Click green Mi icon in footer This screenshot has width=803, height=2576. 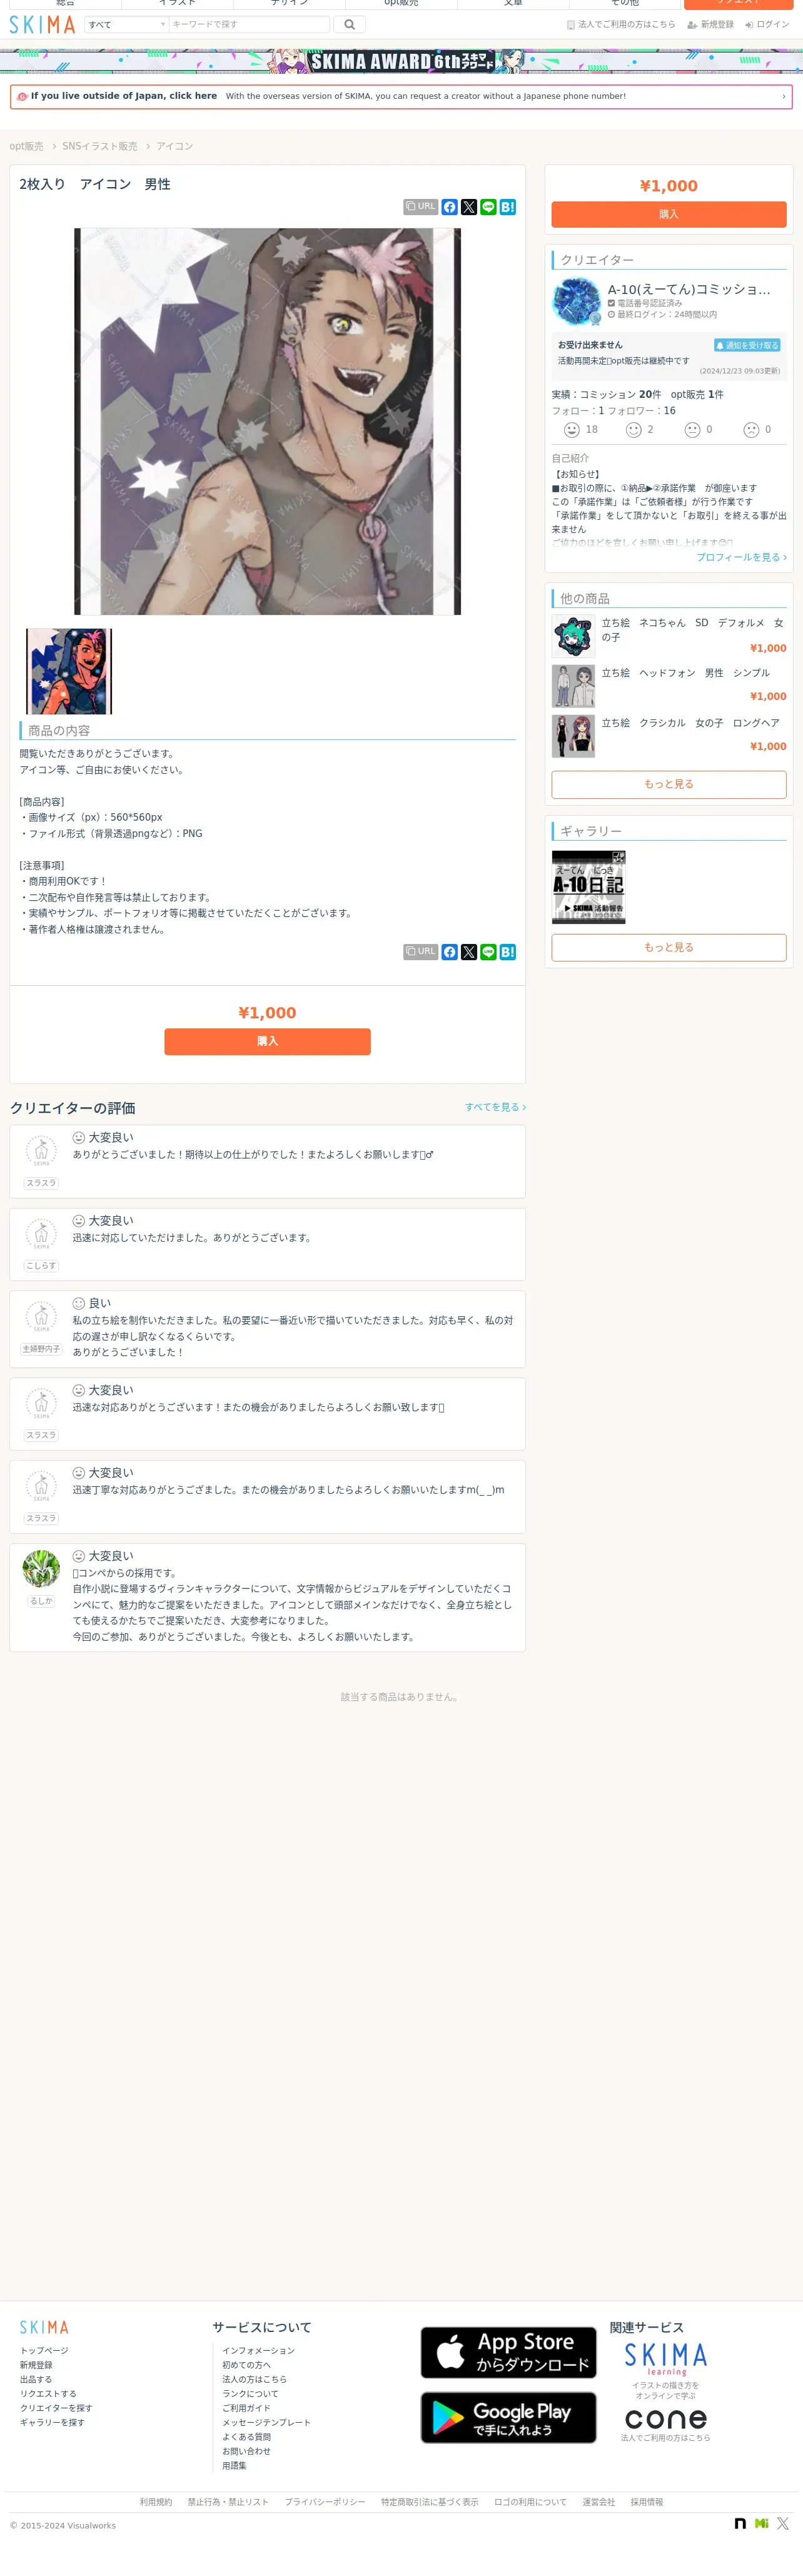[x=762, y=2524]
